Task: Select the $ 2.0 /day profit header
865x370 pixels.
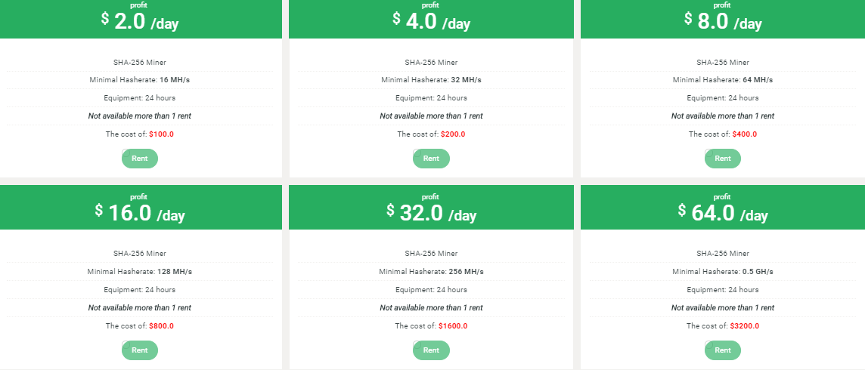Action: point(141,21)
